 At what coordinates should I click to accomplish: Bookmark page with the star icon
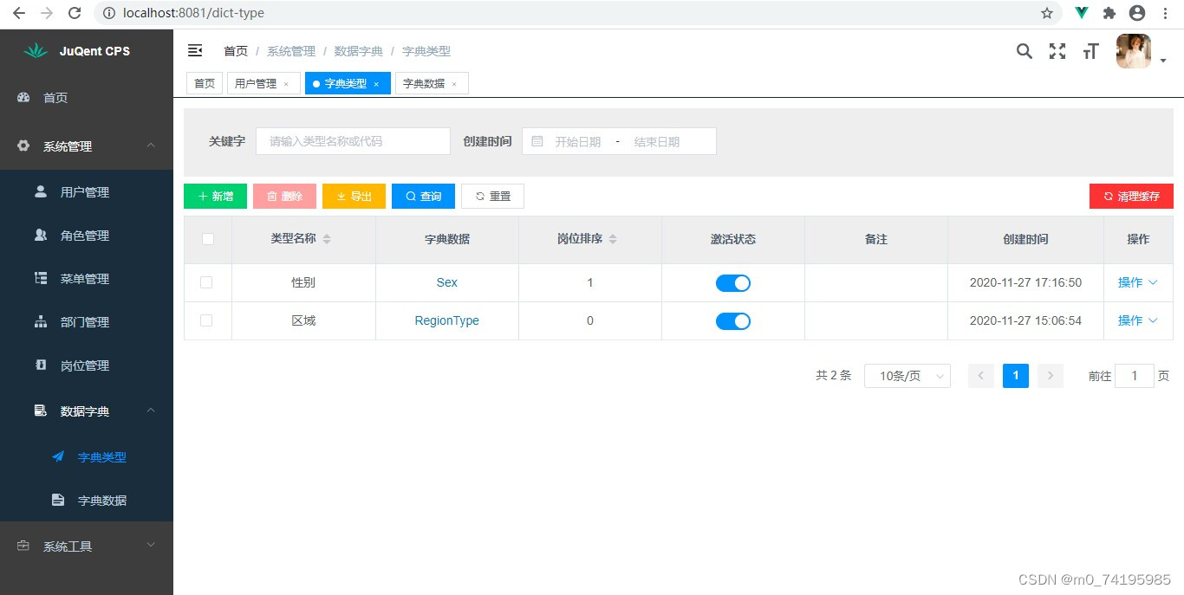1047,13
